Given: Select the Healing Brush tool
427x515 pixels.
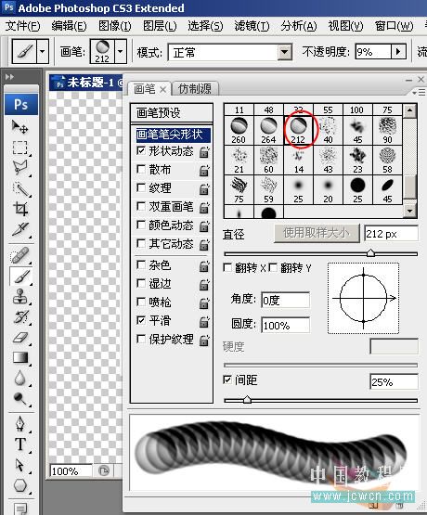Looking at the screenshot, I should (20, 255).
